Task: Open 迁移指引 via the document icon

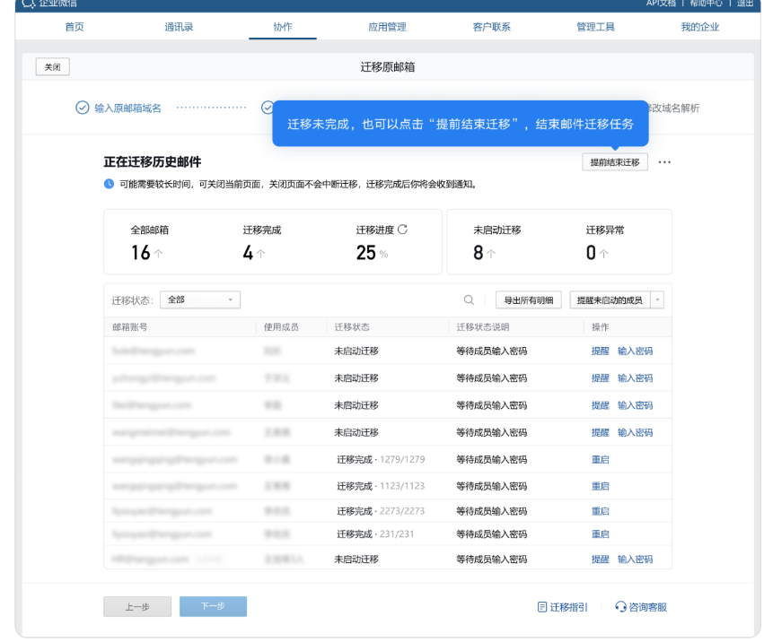Action: pyautogui.click(x=543, y=606)
